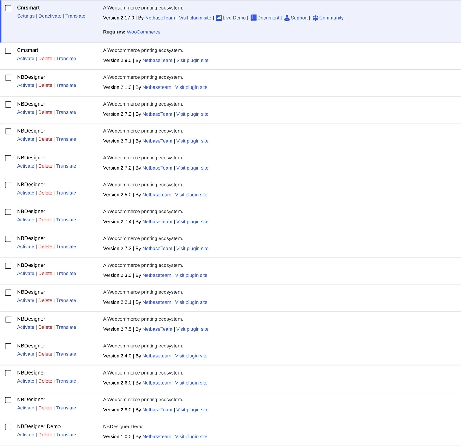
Task: Click Netbaseteam author of NBDesigner 2.3.0
Action: [157, 275]
